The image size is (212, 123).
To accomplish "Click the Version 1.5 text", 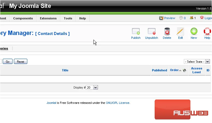I will coord(204,8).
